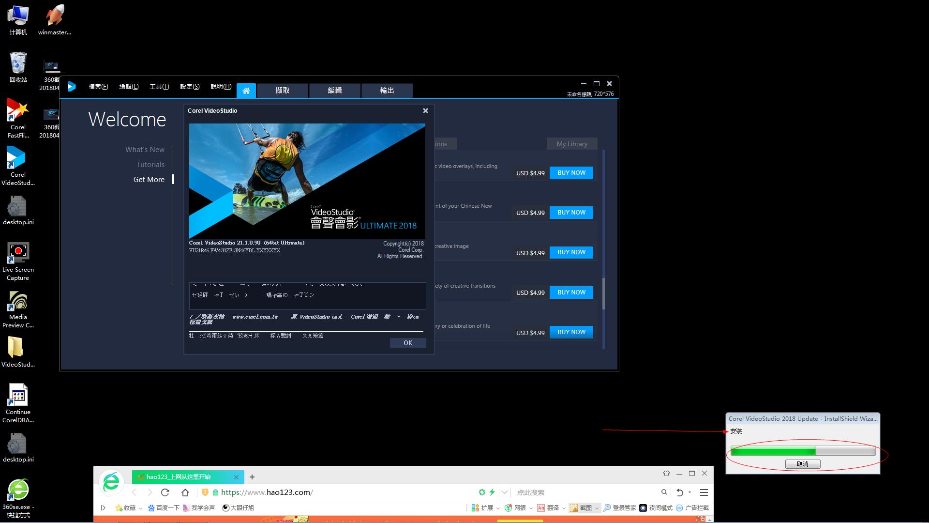Click BUY NOW for Chinese New Year item
This screenshot has width=929, height=523.
tap(571, 213)
